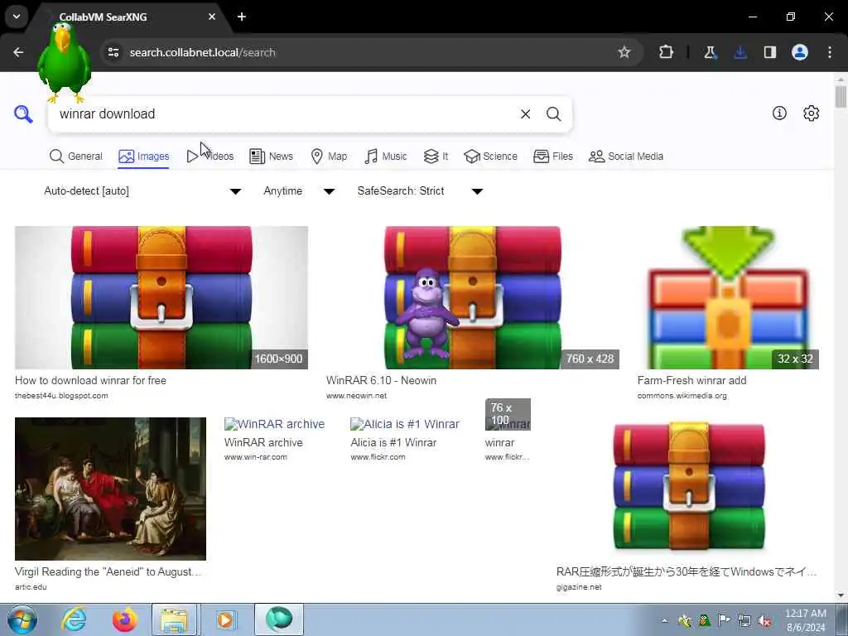848x636 pixels.
Task: Open the info (about) icon
Action: click(779, 113)
